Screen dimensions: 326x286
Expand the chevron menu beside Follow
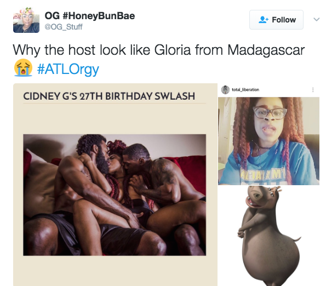pos(317,20)
